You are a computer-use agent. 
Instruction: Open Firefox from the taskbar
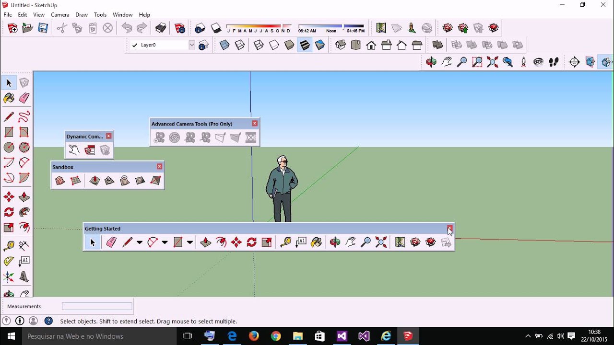pyautogui.click(x=254, y=336)
